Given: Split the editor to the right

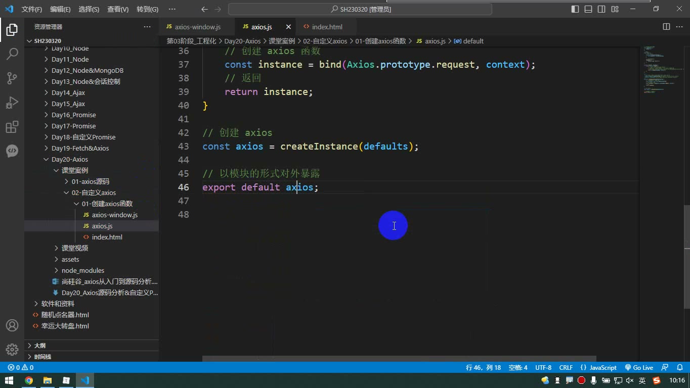Looking at the screenshot, I should coord(666,27).
